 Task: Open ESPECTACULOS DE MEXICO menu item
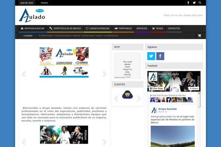pos(65,29)
